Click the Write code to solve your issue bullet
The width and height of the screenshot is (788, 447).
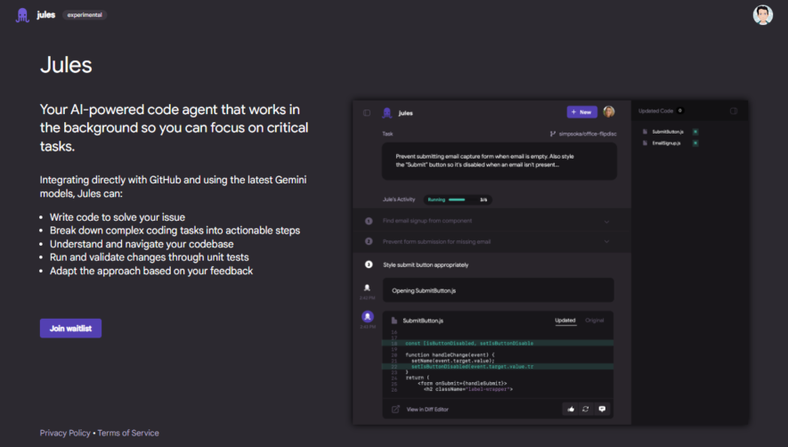118,217
